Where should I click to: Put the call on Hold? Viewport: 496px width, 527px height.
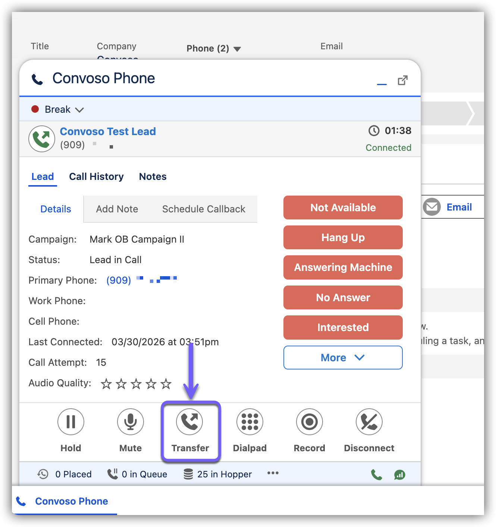point(71,422)
